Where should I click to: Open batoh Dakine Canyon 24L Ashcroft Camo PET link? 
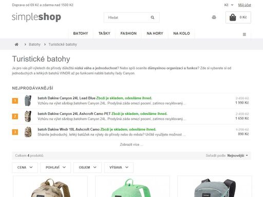pyautogui.click(x=74, y=114)
